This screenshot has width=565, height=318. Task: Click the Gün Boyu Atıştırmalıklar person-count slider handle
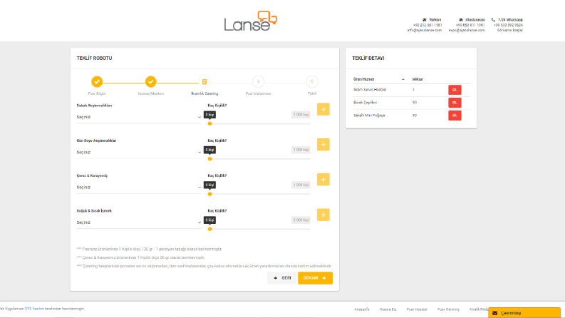tap(209, 159)
